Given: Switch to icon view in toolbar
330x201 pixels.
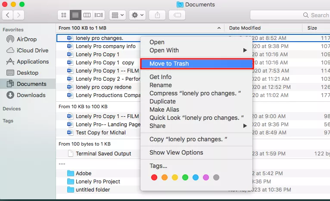Looking at the screenshot, I should pyautogui.click(x=64, y=15).
